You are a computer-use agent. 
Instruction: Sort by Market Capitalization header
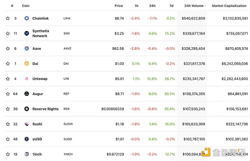point(229,6)
